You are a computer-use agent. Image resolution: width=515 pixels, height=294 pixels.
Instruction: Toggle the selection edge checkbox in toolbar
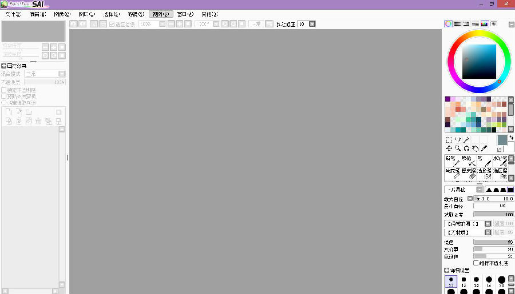[x=112, y=24]
